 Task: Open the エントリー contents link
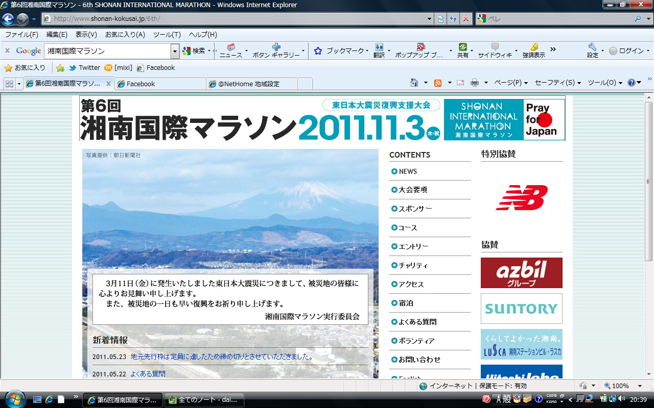413,246
